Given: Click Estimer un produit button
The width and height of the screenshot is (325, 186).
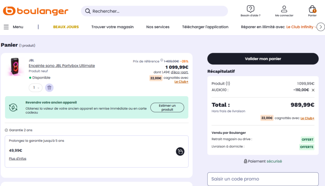Looking at the screenshot, I should point(167,107).
